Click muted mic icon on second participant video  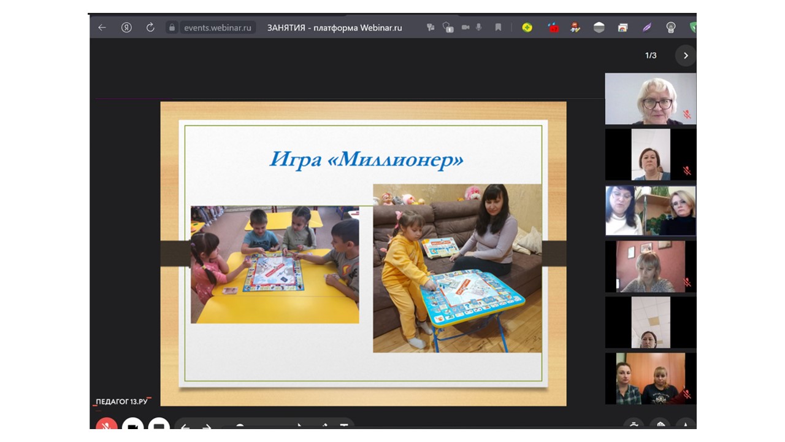(687, 171)
